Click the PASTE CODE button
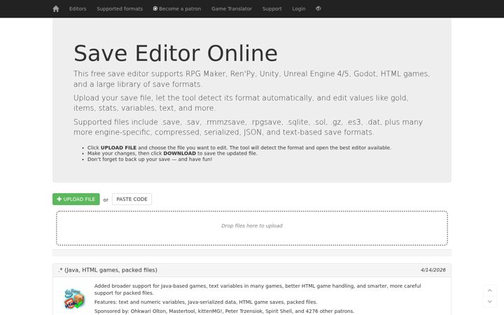The height and width of the screenshot is (315, 504). 132,199
